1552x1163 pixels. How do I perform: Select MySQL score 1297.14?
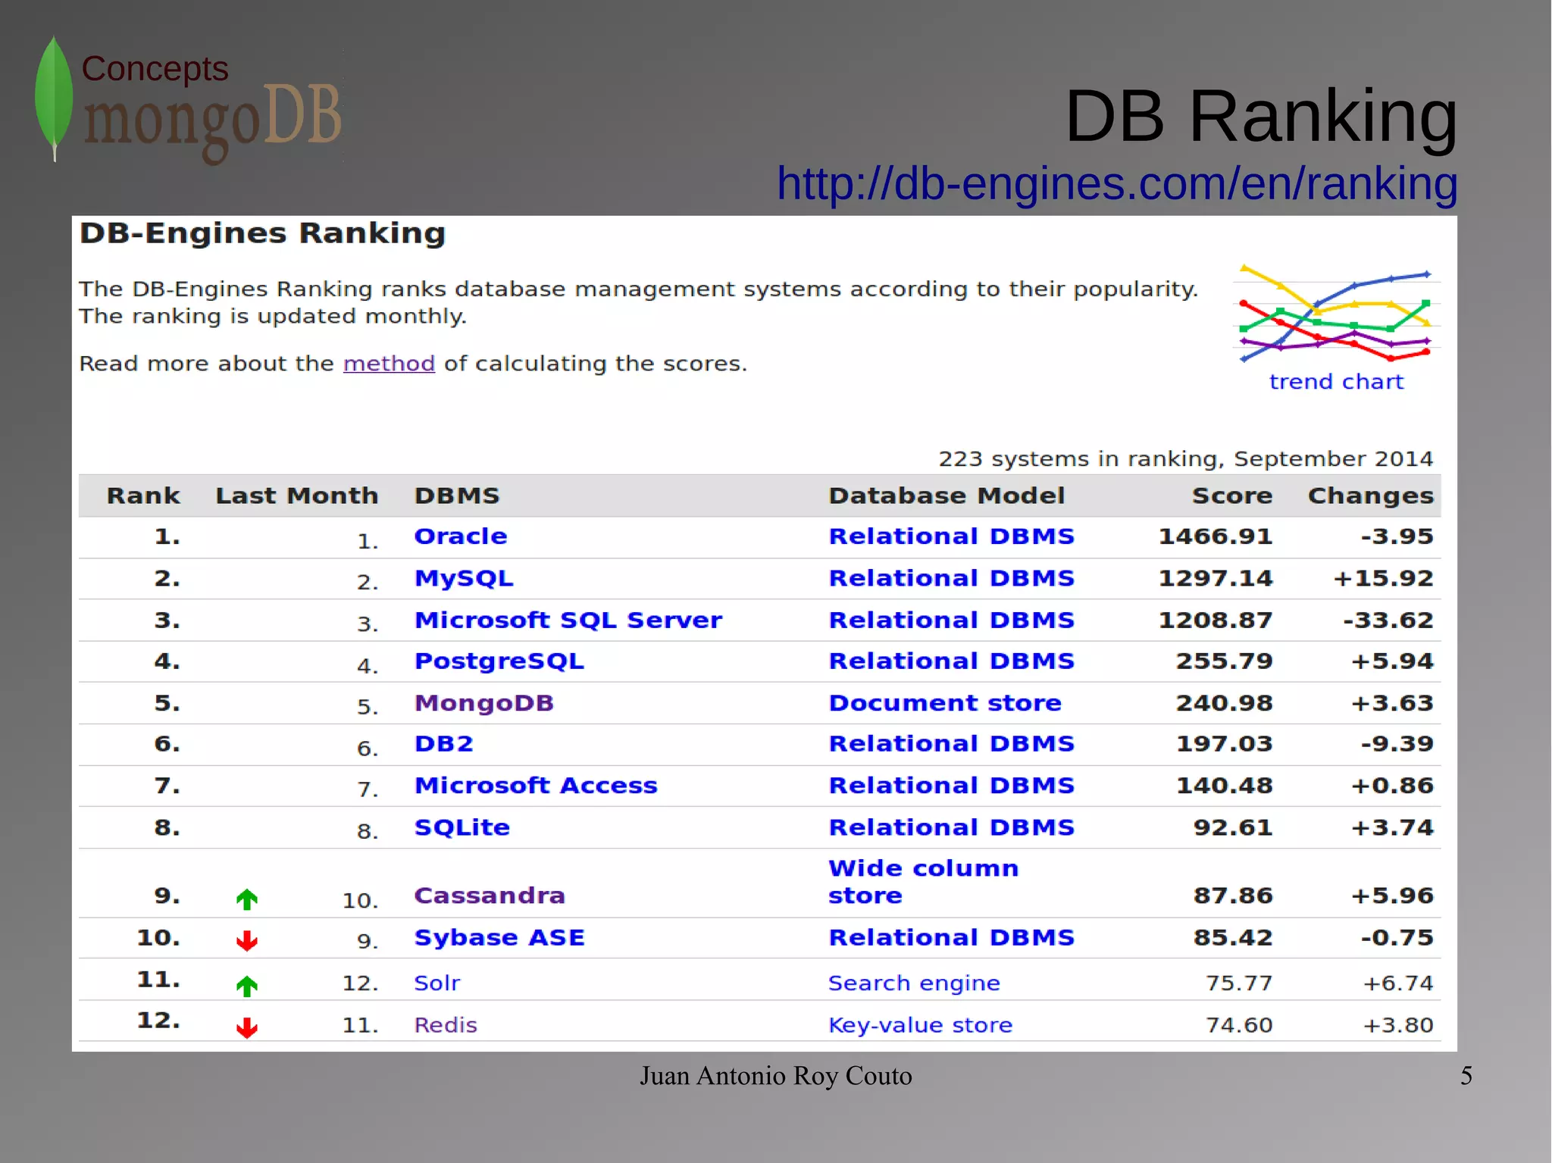1216,579
